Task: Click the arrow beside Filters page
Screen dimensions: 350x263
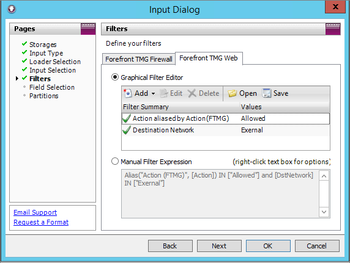Action: [17, 78]
